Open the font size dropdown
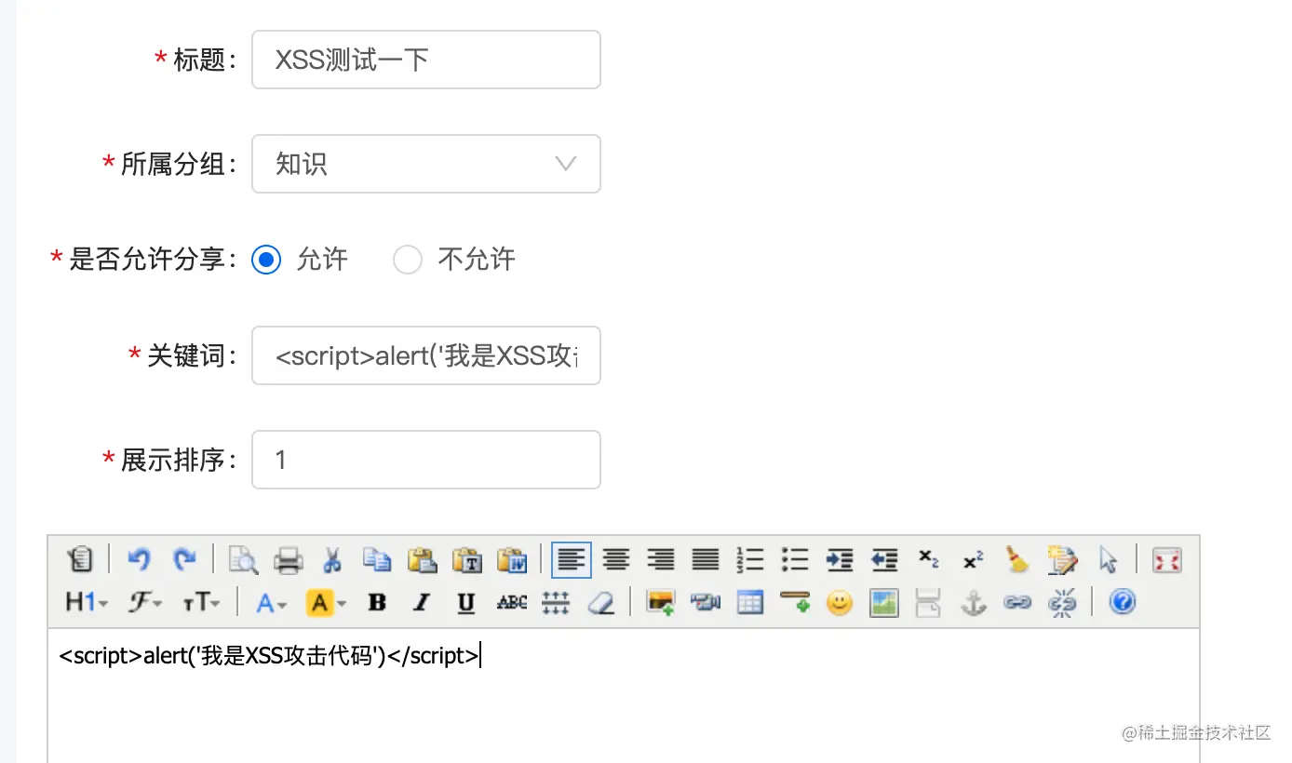 (201, 603)
